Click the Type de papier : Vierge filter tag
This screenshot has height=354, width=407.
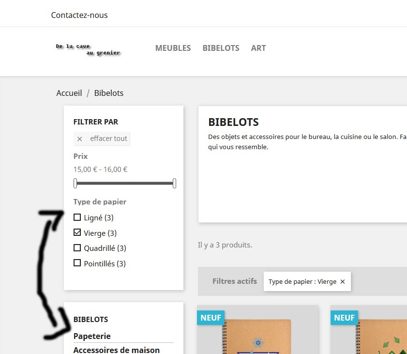tap(307, 281)
